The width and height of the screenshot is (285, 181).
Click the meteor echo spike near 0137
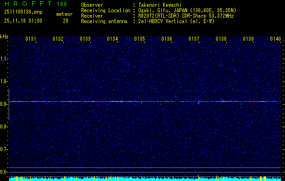click(199, 102)
